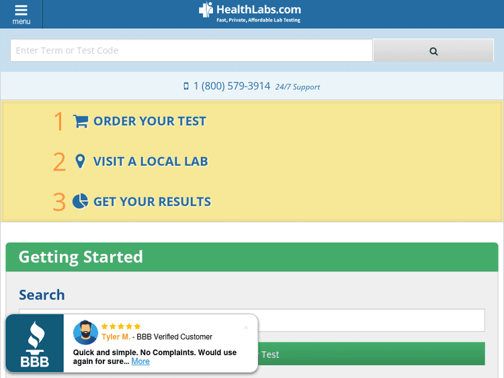The width and height of the screenshot is (504, 378).
Task: Click the HealthLabs.com logo
Action: (x=250, y=13)
